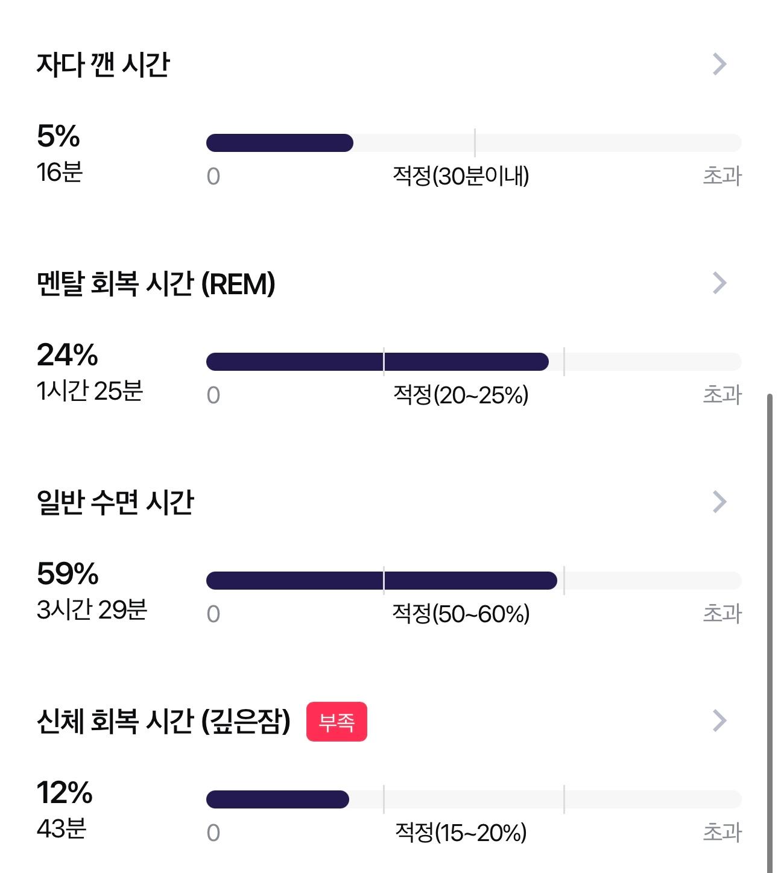Screen dimensions: 778x873
Task: Expand 신체 회복 시간 (깊은잠) chevron
Action: pyautogui.click(x=719, y=720)
